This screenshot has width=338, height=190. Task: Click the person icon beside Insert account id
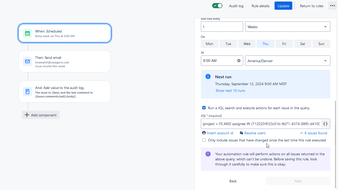(204, 133)
